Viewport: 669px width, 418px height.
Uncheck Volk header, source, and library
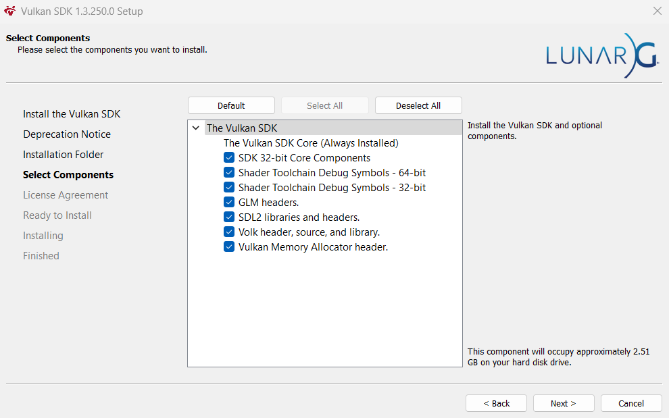coord(229,232)
